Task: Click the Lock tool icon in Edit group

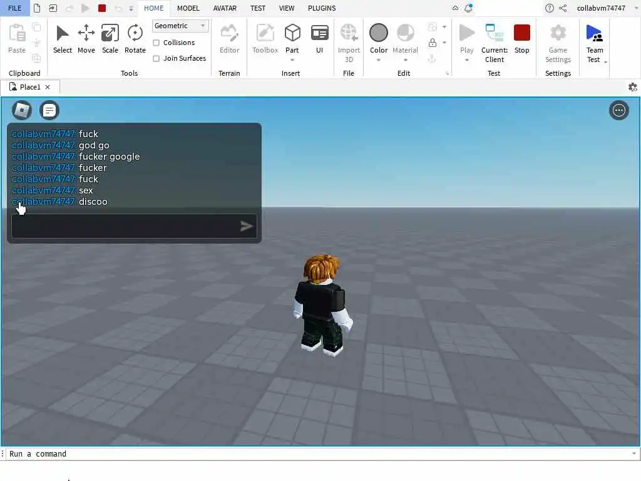Action: click(x=433, y=43)
